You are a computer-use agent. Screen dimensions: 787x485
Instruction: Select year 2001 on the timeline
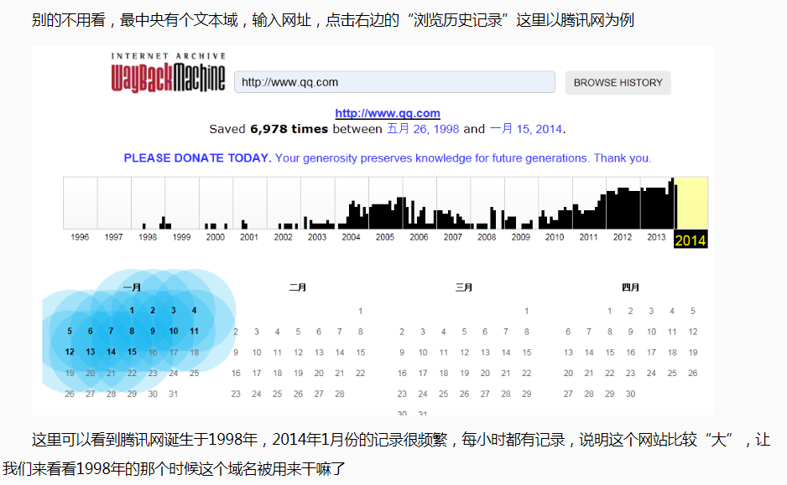point(249,237)
